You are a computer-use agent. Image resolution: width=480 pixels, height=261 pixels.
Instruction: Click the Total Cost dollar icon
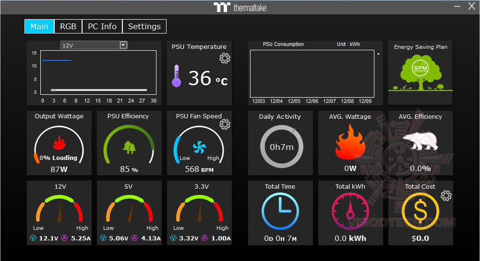pos(420,211)
